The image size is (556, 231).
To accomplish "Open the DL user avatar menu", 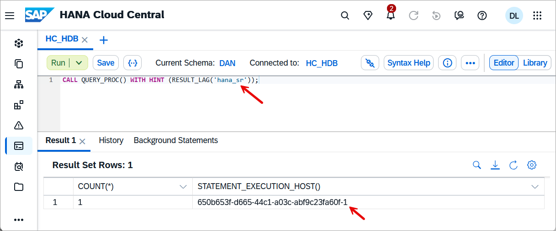I will pos(514,15).
